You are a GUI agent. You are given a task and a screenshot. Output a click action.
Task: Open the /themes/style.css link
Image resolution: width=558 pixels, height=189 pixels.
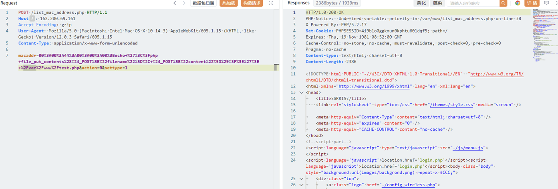451,105
